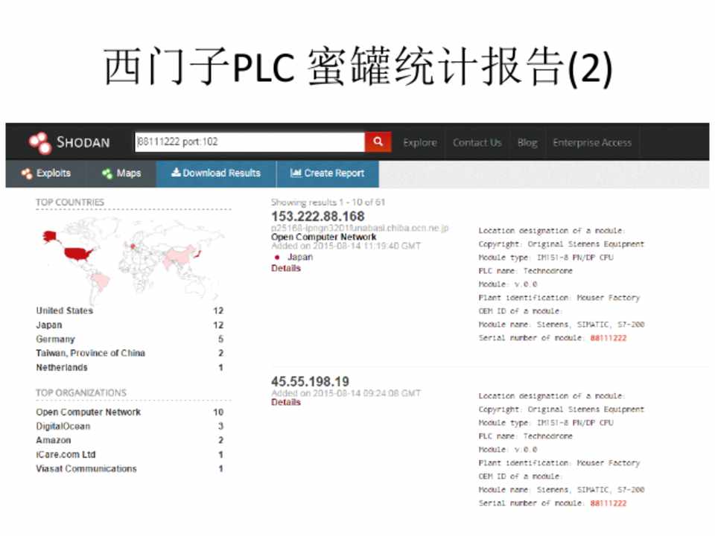Filter by Germany in top countries
The width and height of the screenshot is (715, 536).
(x=55, y=339)
